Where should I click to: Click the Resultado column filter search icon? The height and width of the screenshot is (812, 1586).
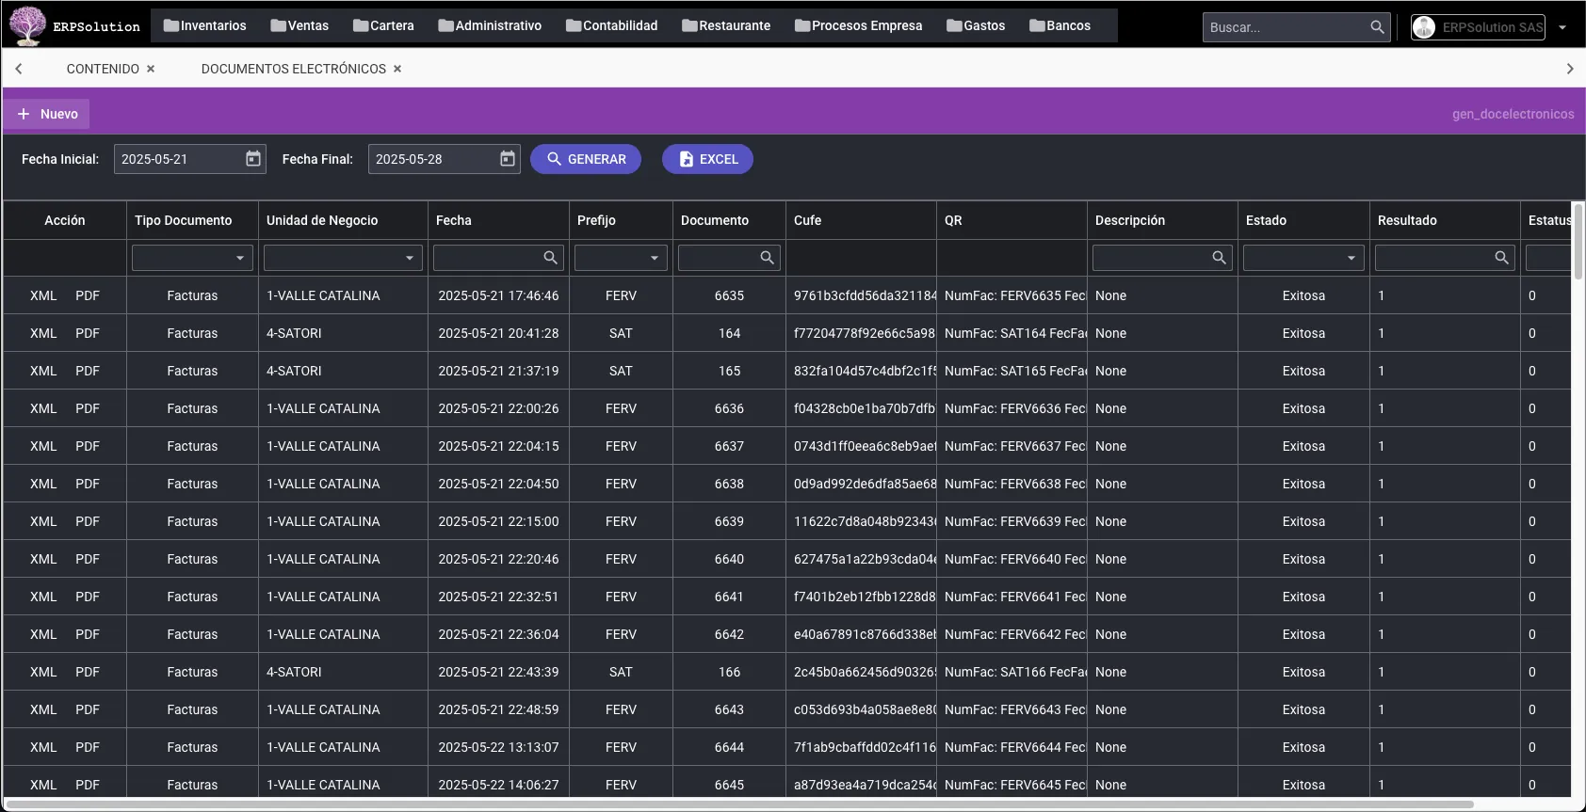1502,258
